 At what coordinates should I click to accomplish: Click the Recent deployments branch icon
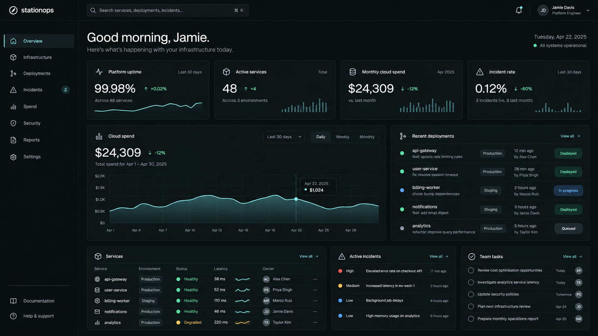403,136
